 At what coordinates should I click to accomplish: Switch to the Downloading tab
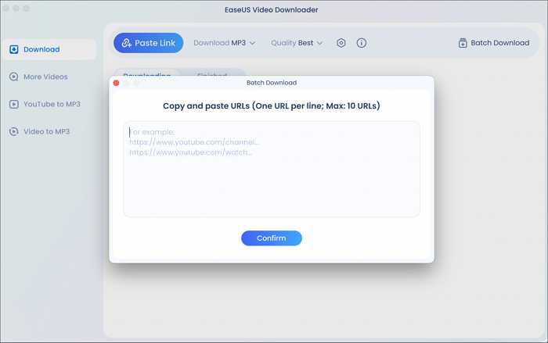click(x=147, y=73)
